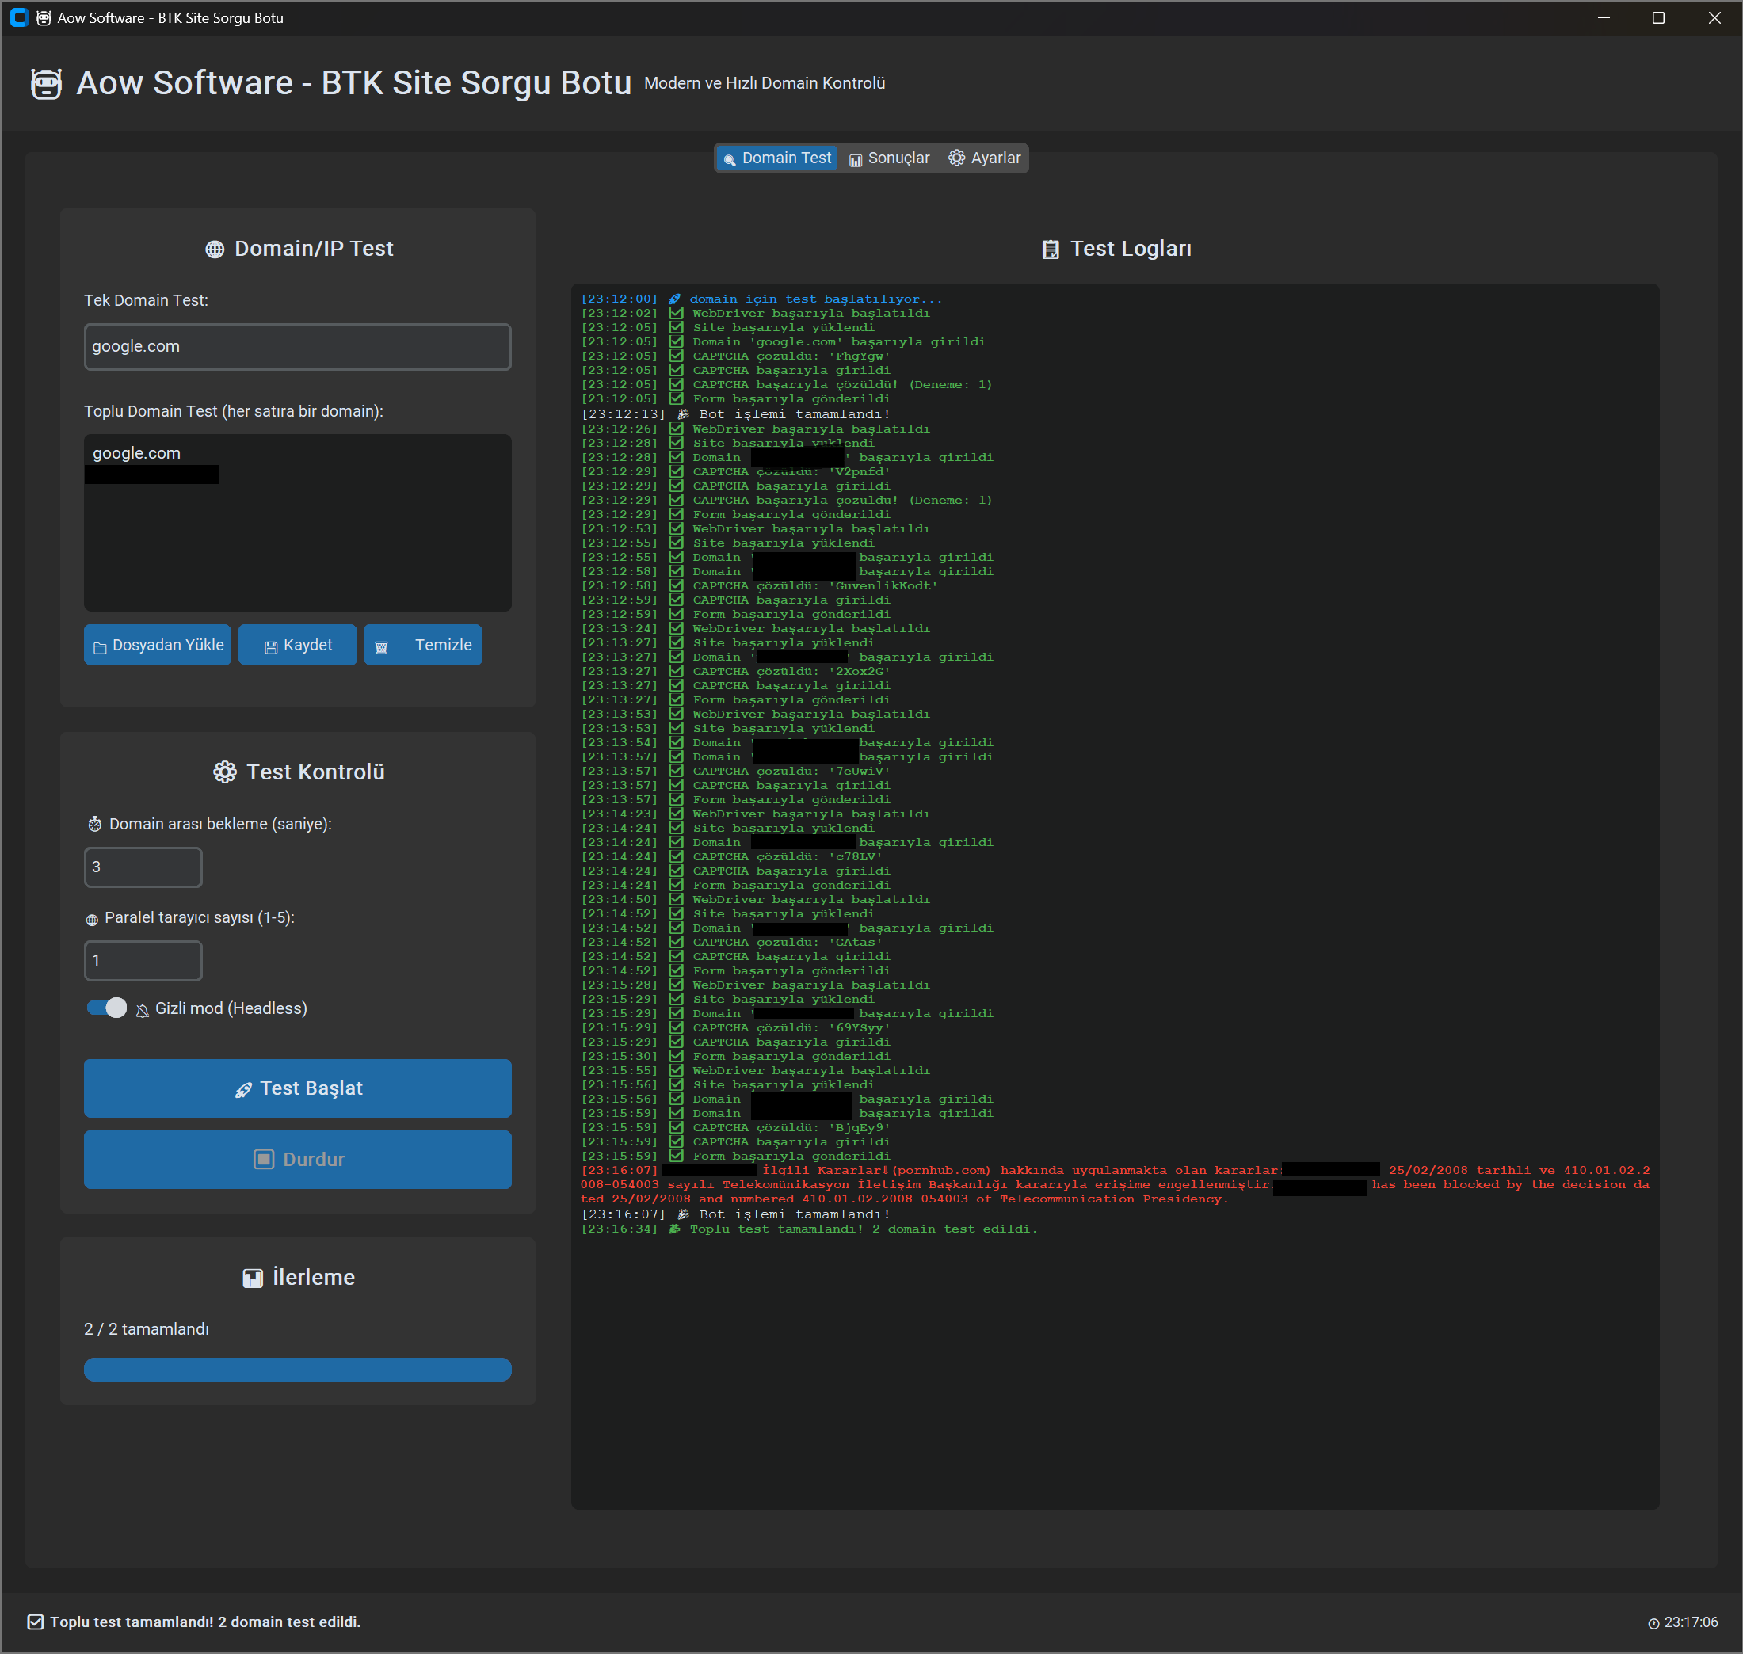
Task: Focus the Toplu Domain Test text area
Action: click(297, 523)
